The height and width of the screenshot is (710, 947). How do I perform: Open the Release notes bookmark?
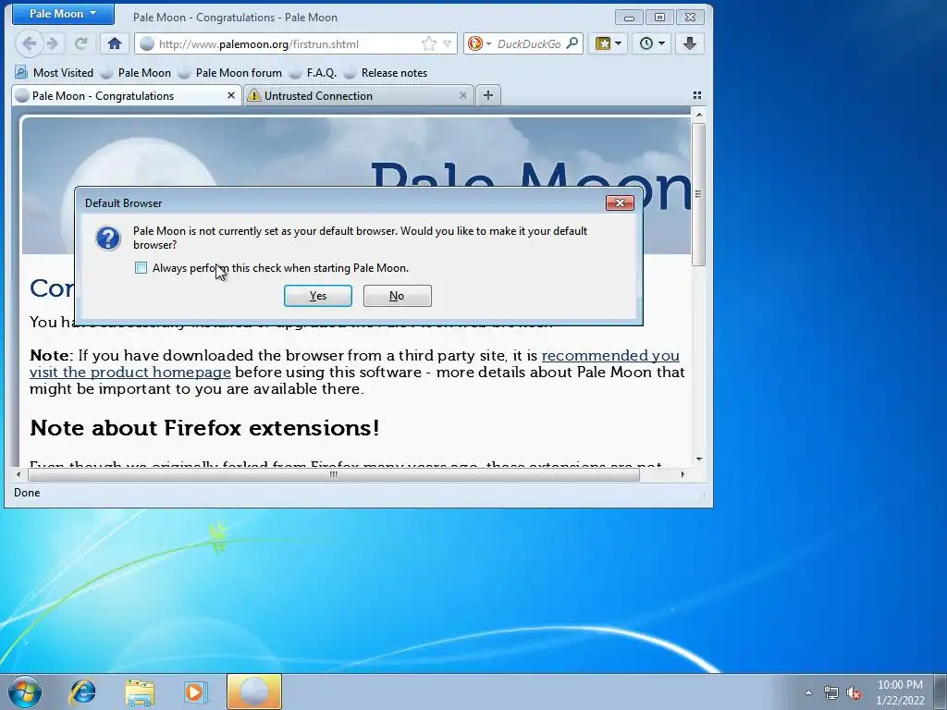(x=386, y=72)
